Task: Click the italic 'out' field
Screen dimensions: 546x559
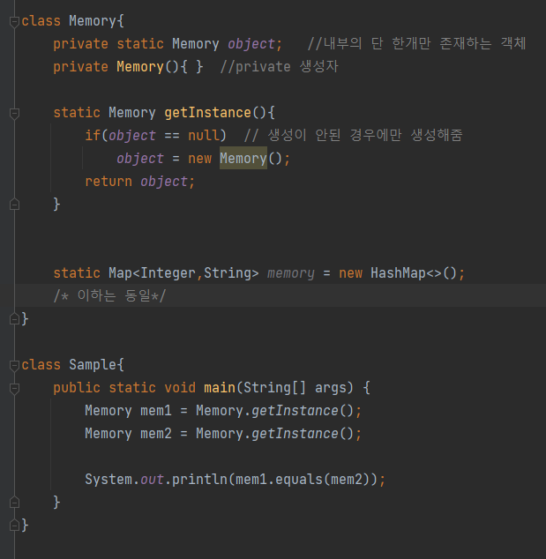Action: (152, 480)
